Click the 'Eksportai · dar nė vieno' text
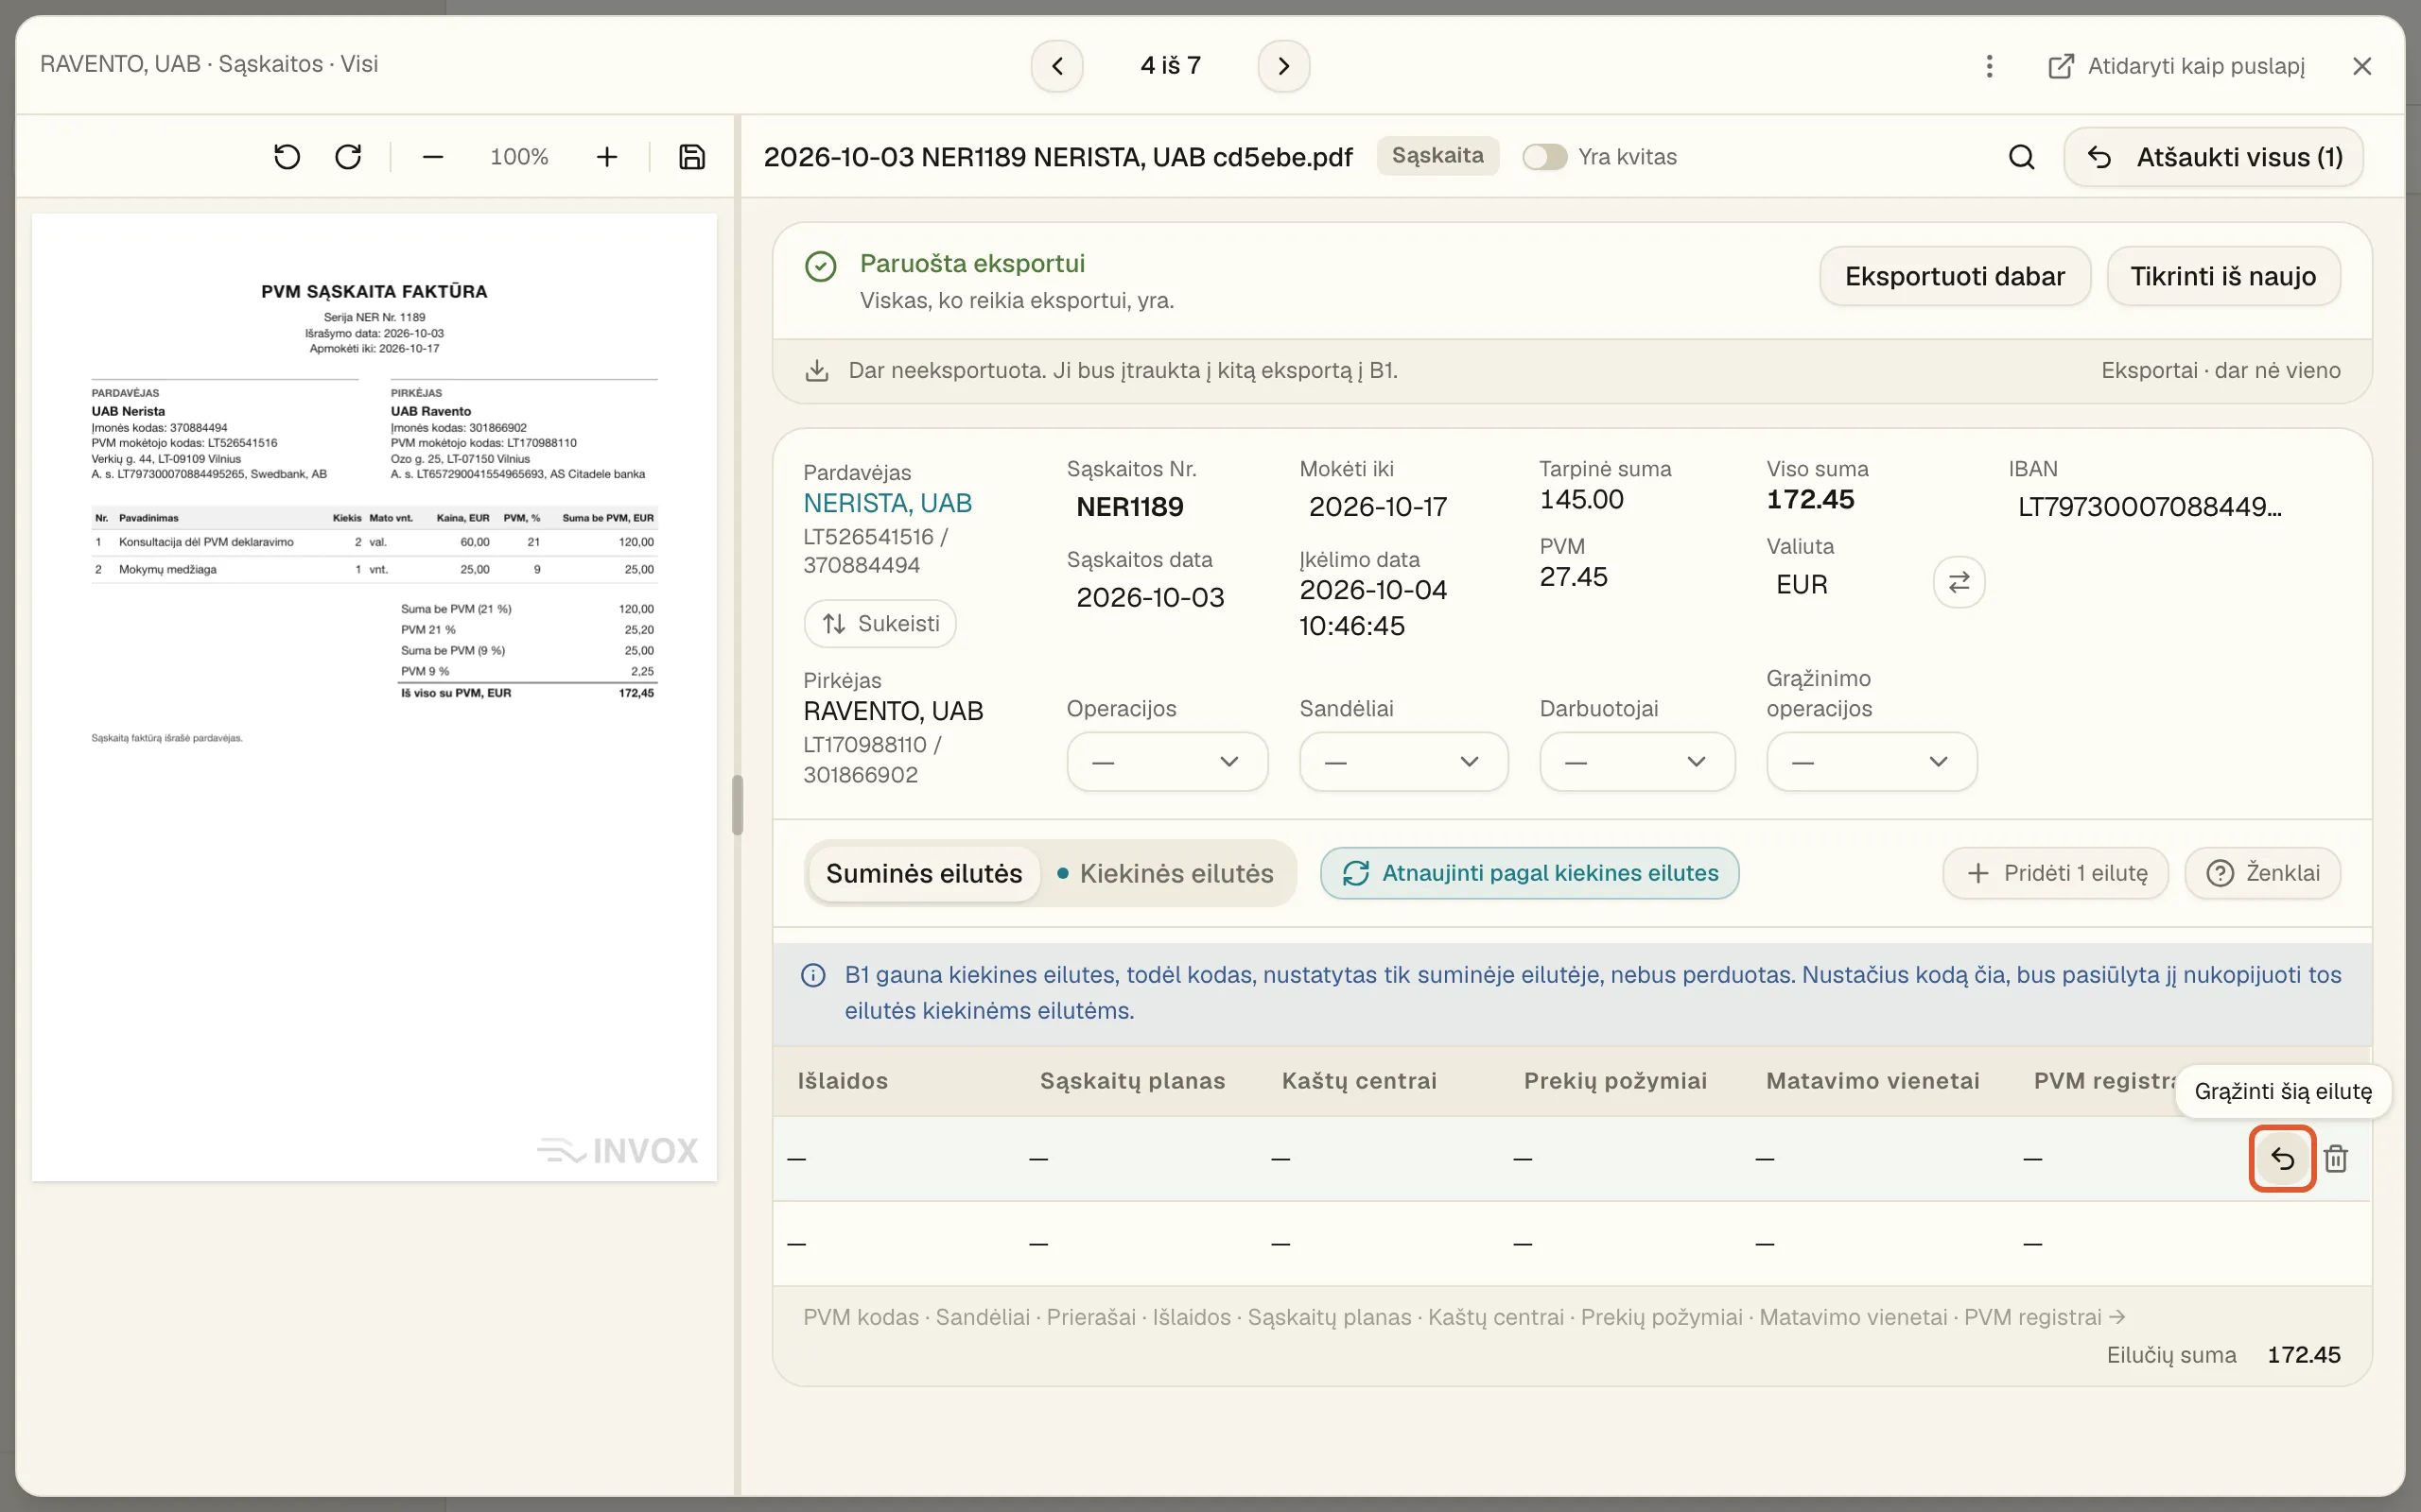 (2220, 371)
